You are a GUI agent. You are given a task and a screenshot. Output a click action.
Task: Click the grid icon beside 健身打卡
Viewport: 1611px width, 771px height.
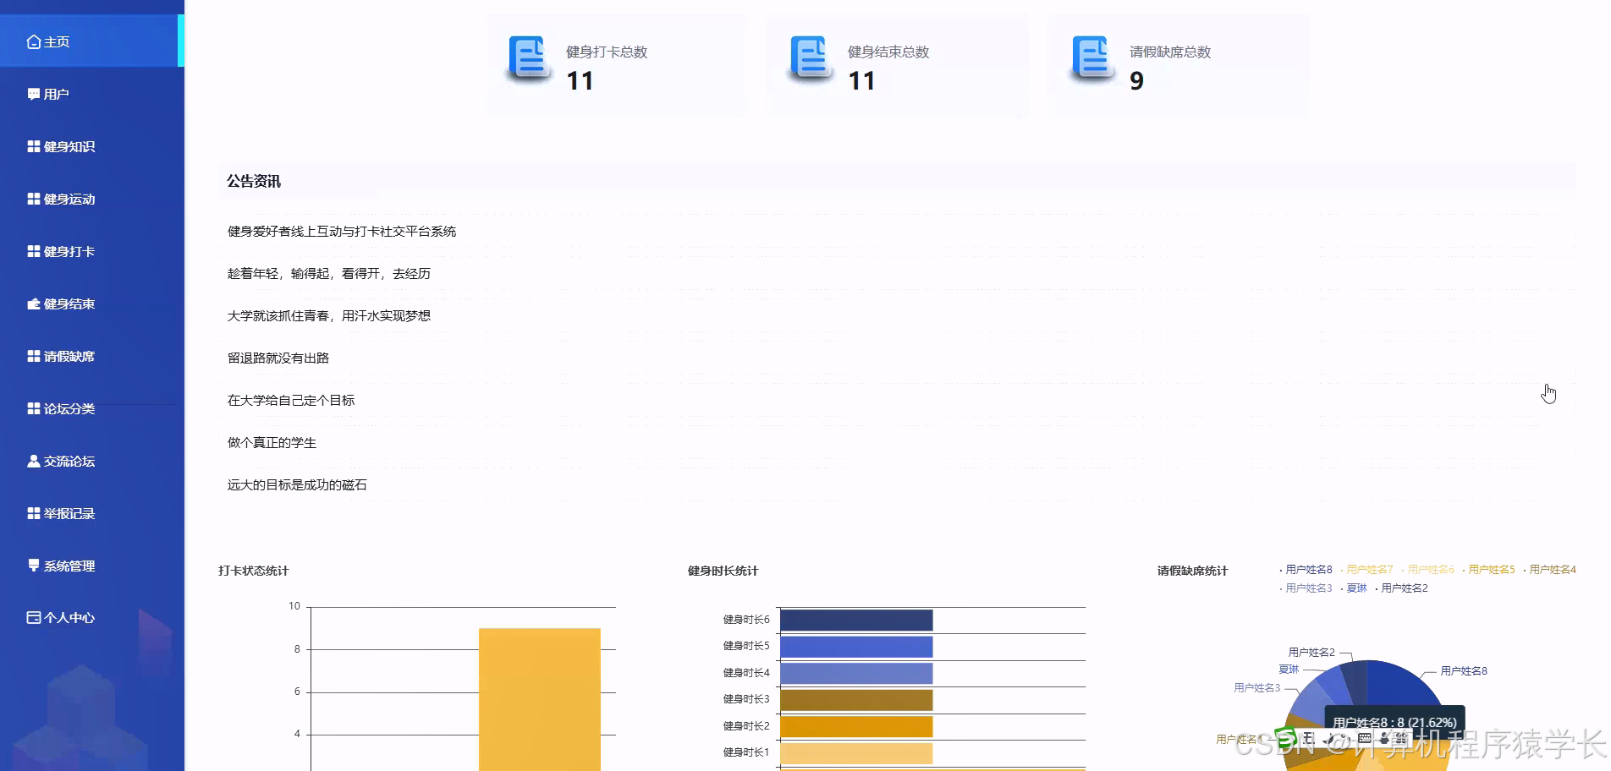coord(34,251)
